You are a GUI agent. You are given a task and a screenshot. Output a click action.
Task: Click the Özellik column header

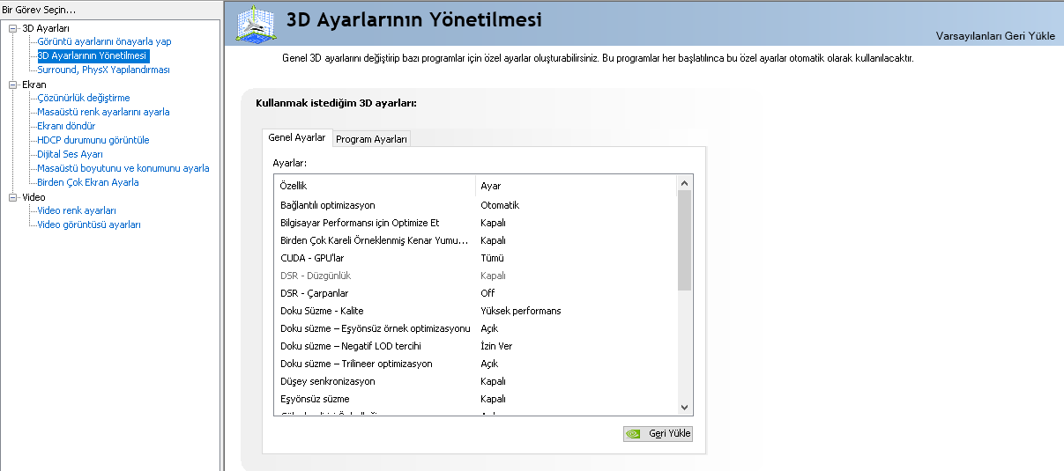pyautogui.click(x=375, y=186)
